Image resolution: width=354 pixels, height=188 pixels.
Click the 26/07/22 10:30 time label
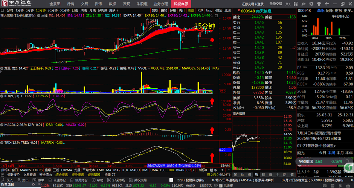pyautogui.click(x=174, y=166)
